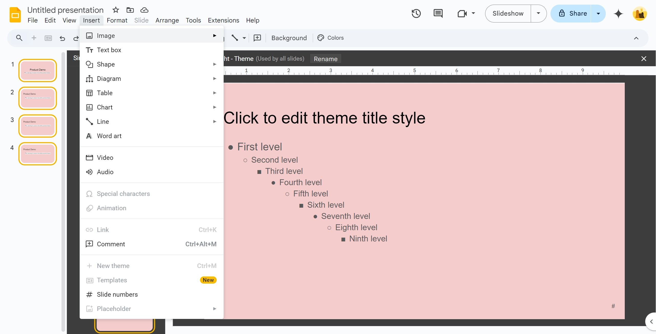Select slide 3 thumbnail
This screenshot has height=334, width=656.
38,126
